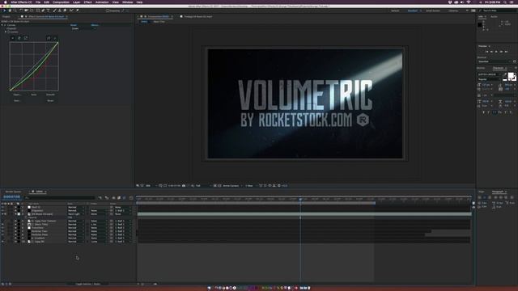Open the Animation menu
The height and width of the screenshot is (291, 518).
102,2
